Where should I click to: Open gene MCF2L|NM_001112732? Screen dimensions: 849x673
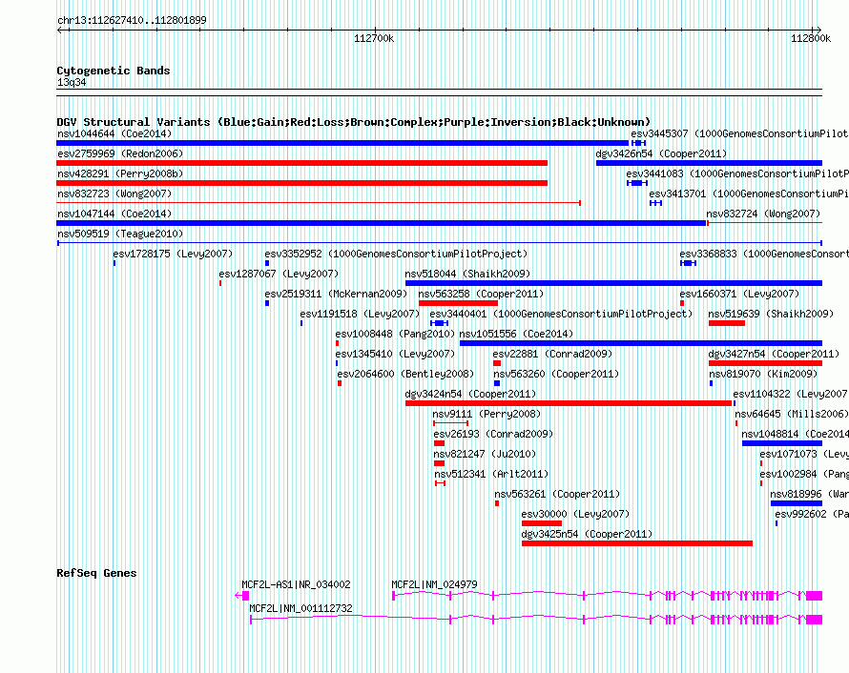point(300,608)
